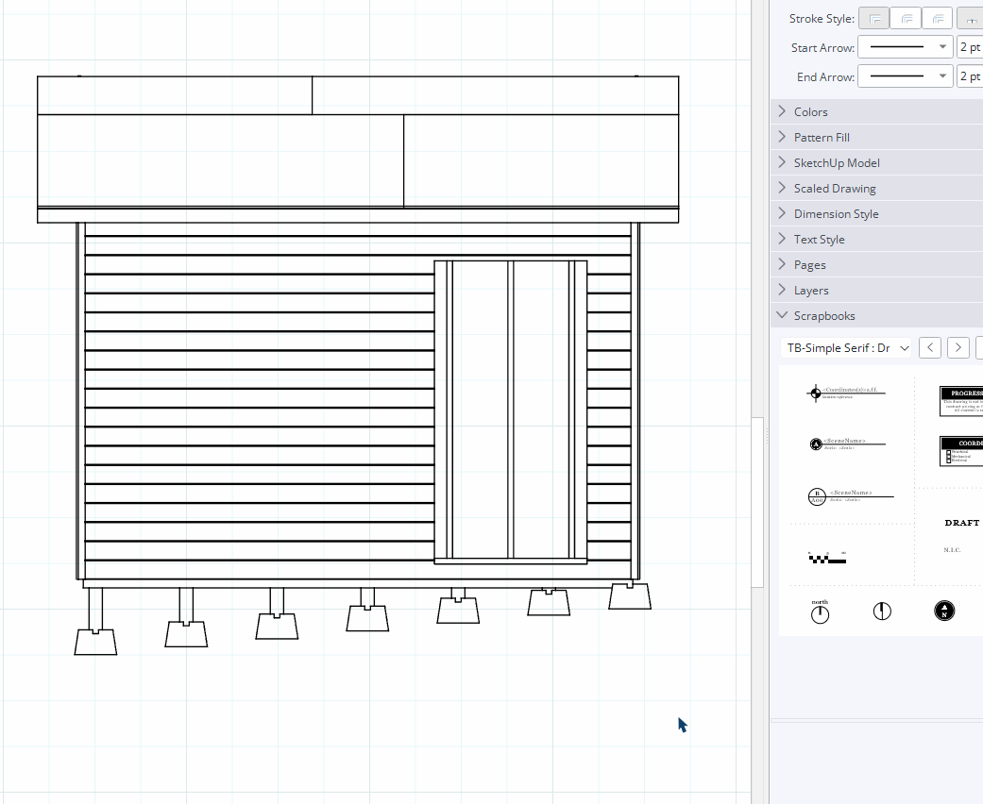The height and width of the screenshot is (804, 983).
Task: Expand the SketchUp Model panel
Action: (836, 162)
